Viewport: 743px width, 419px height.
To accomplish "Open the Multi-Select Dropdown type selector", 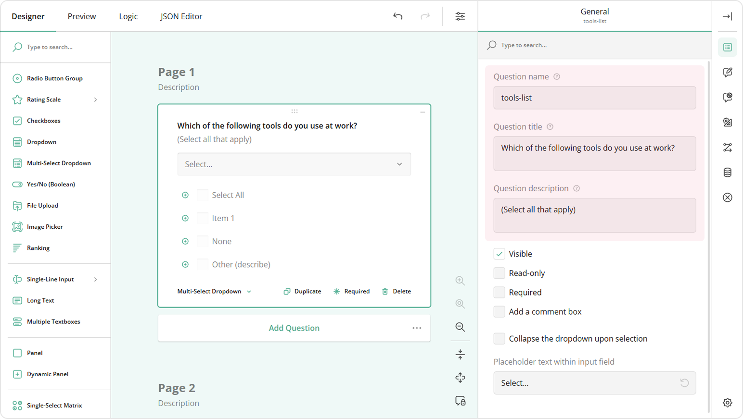I will click(x=214, y=291).
